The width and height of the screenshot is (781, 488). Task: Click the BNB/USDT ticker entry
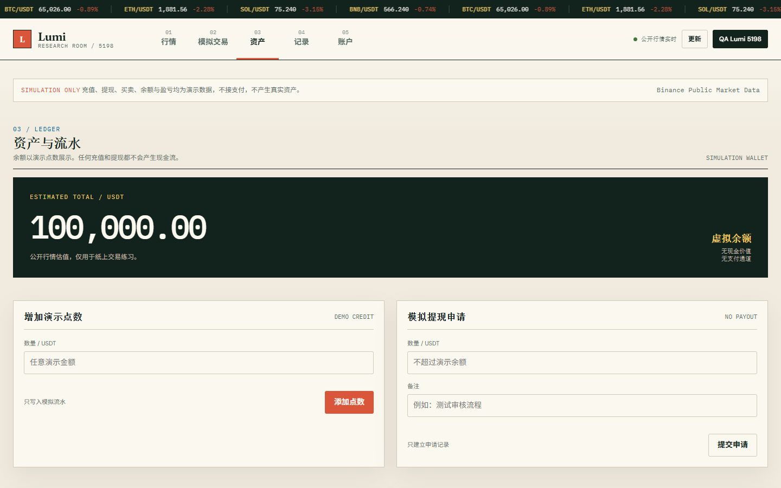pos(393,9)
